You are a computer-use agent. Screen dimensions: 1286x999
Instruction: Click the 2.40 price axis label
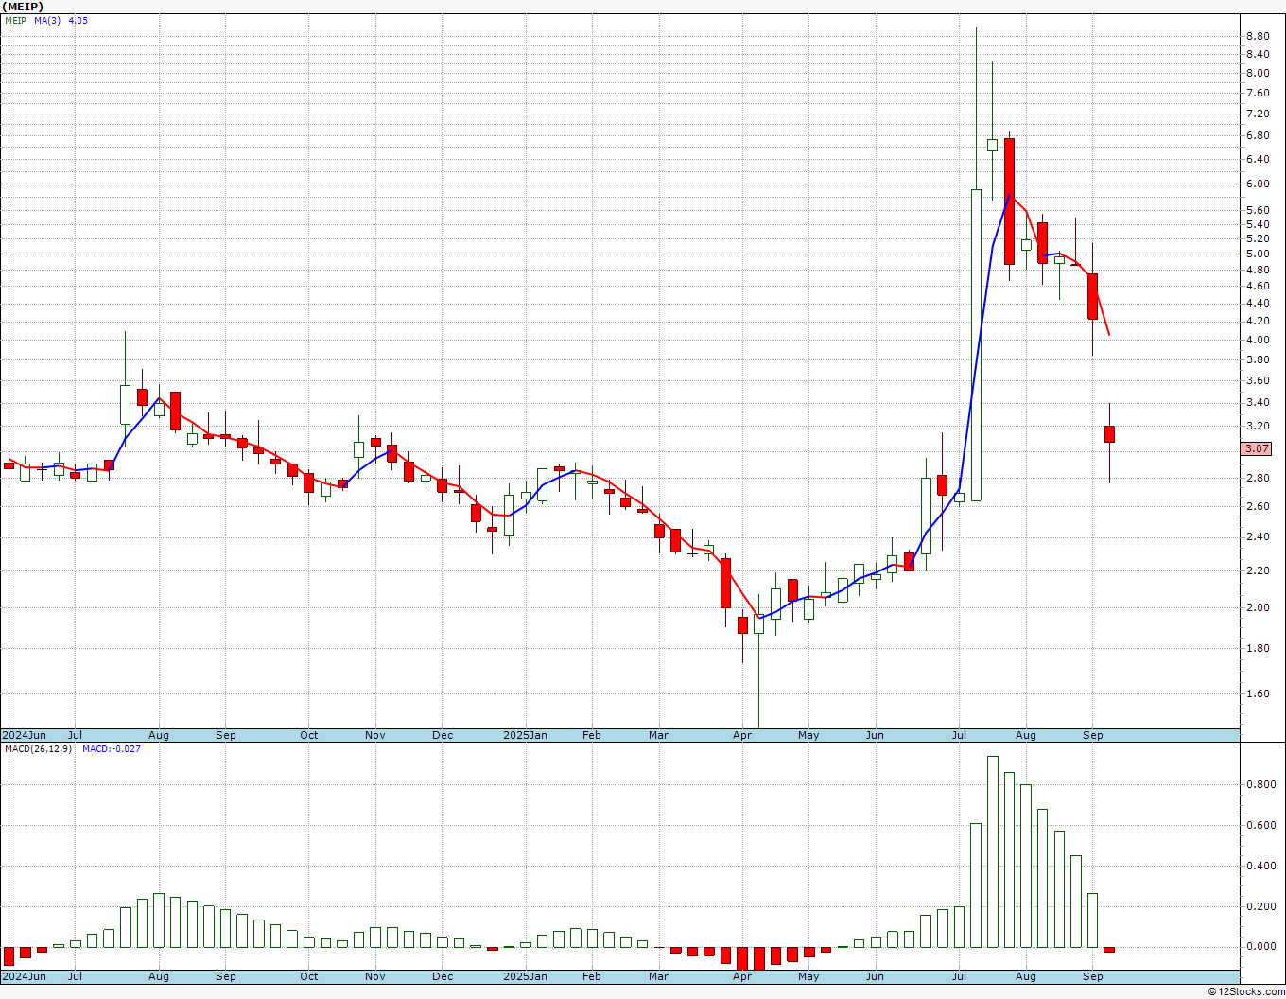point(1258,536)
